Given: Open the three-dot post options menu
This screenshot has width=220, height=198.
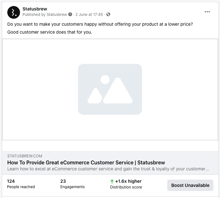Looking at the screenshot, I should 207,12.
